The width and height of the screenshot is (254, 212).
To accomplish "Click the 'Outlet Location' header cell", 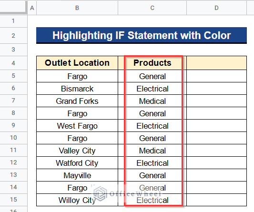I will pyautogui.click(x=77, y=63).
